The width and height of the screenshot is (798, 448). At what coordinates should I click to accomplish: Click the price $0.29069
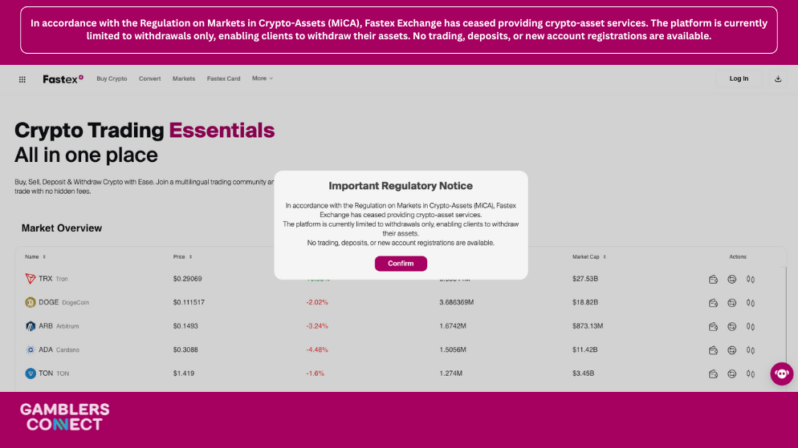click(x=187, y=278)
